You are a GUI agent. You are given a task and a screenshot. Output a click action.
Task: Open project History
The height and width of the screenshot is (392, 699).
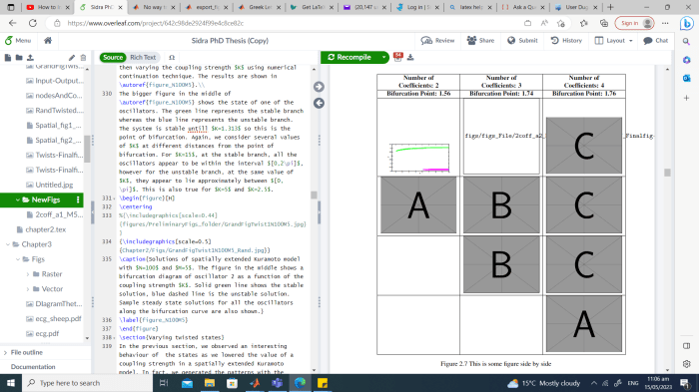coord(566,41)
